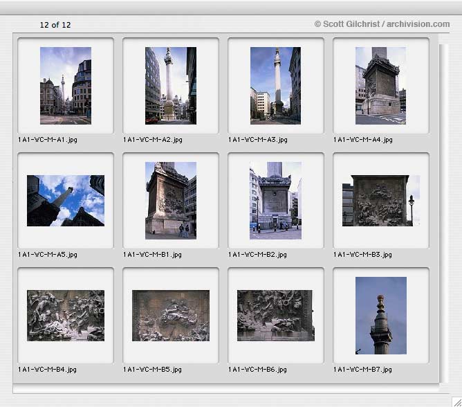Click the filename label 1A1-WC-M-B5.jpg
The image size is (462, 407).
[x=152, y=370]
